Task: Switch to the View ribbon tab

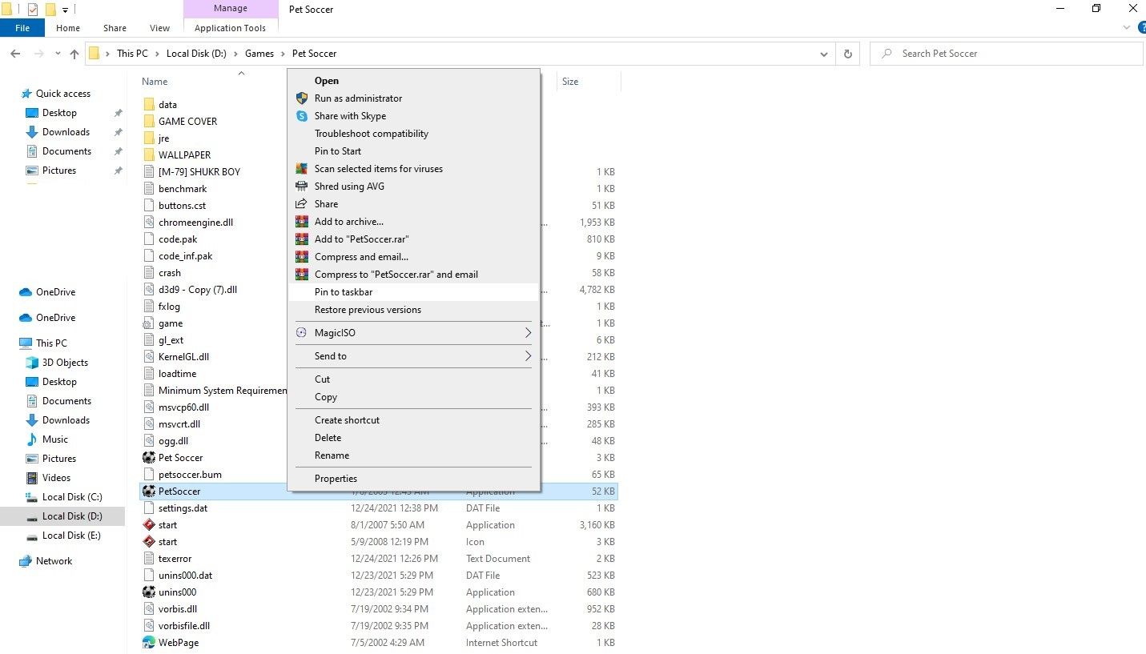Action: click(x=160, y=28)
